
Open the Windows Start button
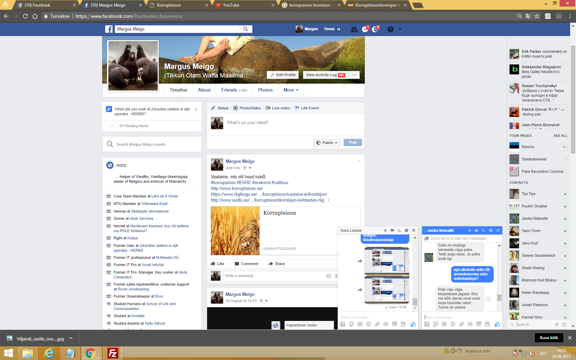pyautogui.click(x=8, y=353)
